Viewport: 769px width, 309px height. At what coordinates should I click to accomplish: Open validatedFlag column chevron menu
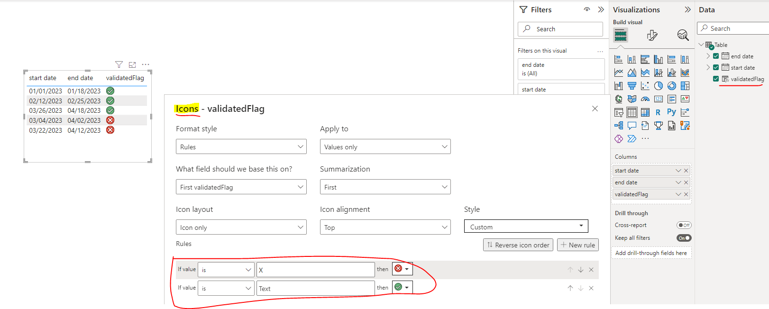(x=678, y=194)
